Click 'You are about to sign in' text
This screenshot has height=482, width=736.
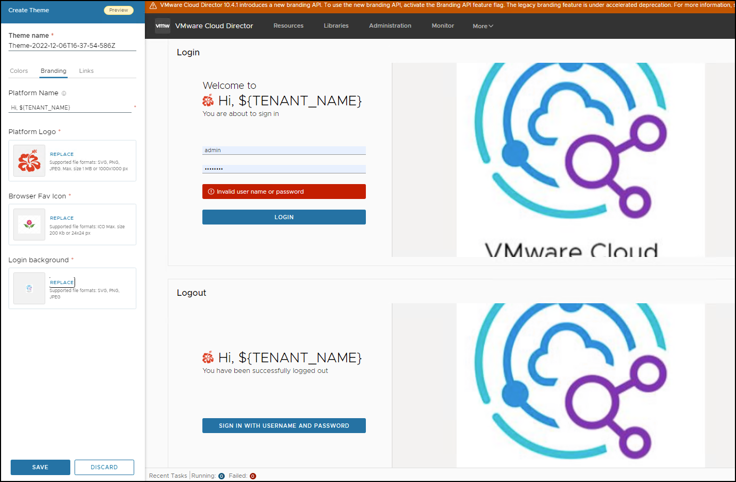[241, 114]
